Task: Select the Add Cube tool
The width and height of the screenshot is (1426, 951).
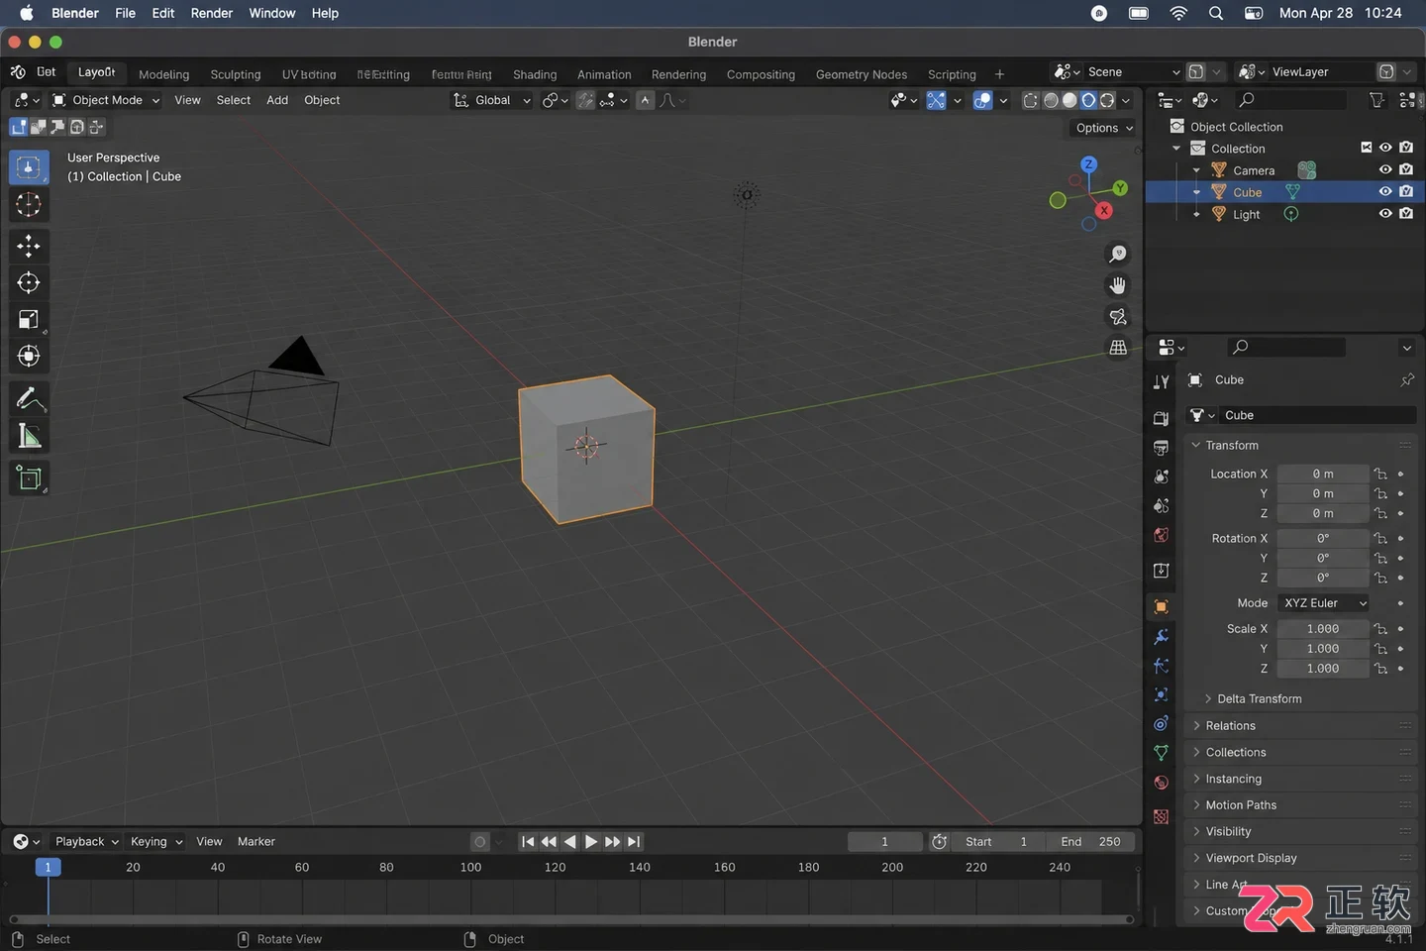Action: (29, 478)
